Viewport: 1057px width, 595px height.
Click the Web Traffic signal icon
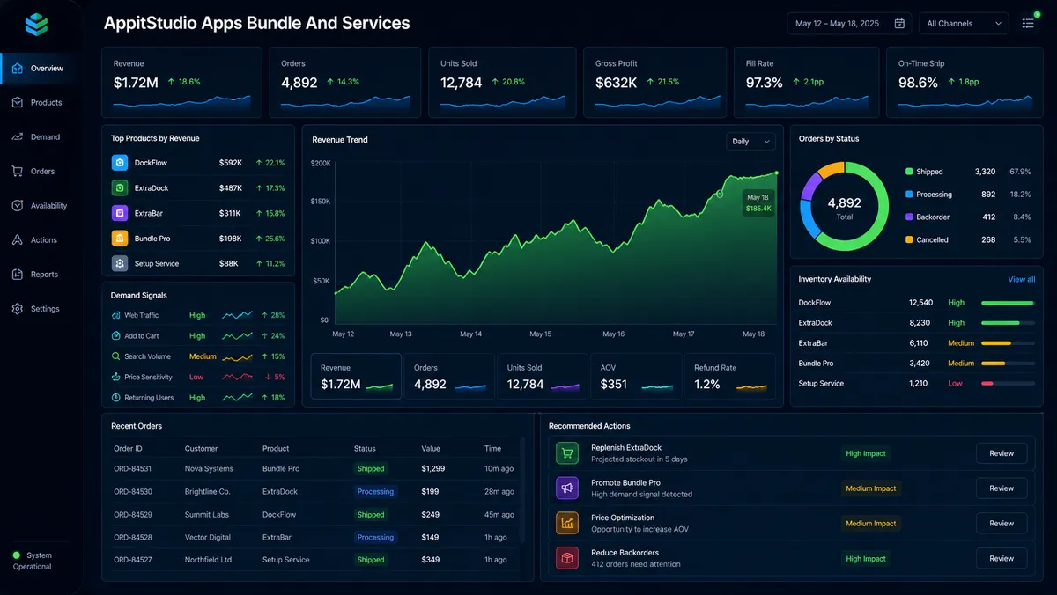pos(116,315)
